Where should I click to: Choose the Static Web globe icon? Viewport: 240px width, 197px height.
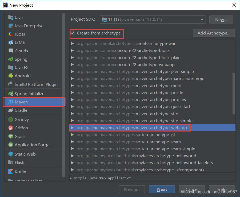pos(11,154)
